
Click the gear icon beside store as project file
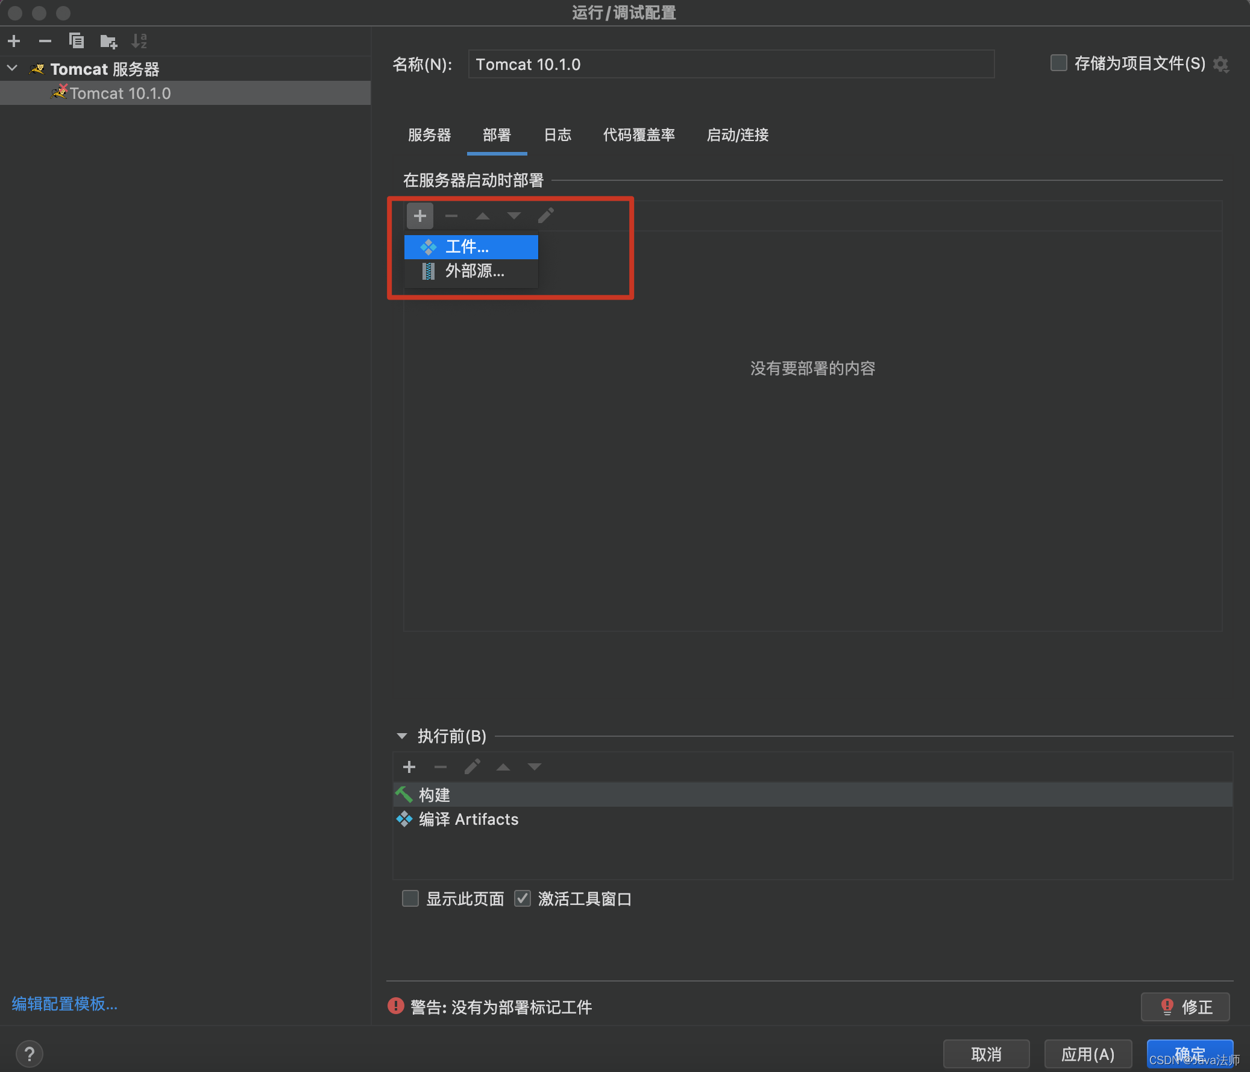[x=1221, y=64]
